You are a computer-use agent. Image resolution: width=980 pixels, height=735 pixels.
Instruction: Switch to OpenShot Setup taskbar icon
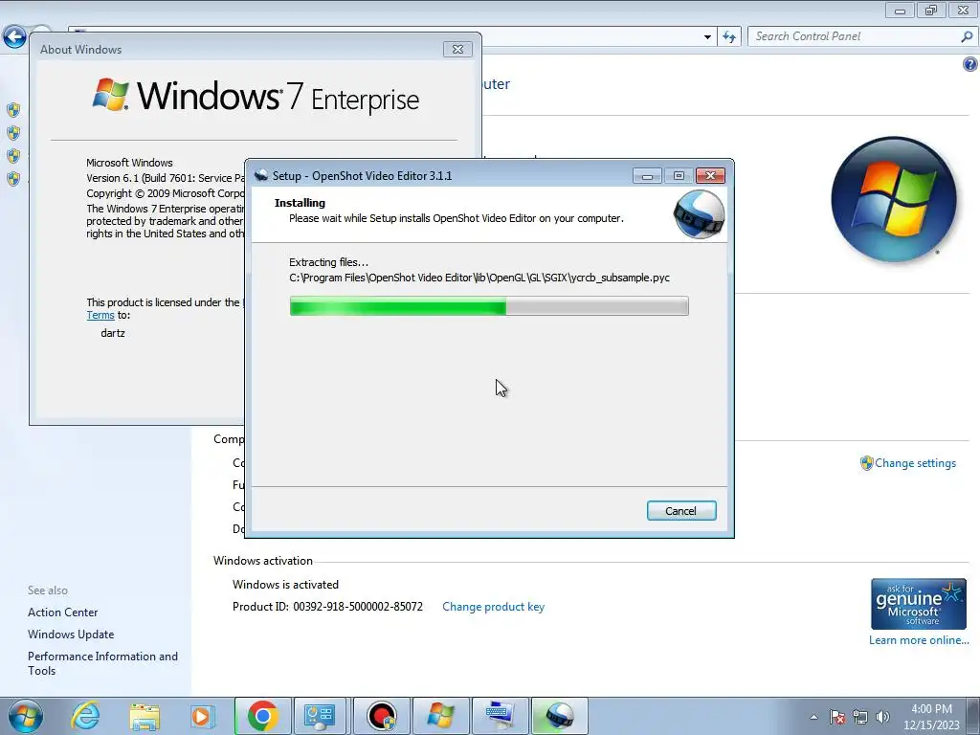[x=559, y=716]
